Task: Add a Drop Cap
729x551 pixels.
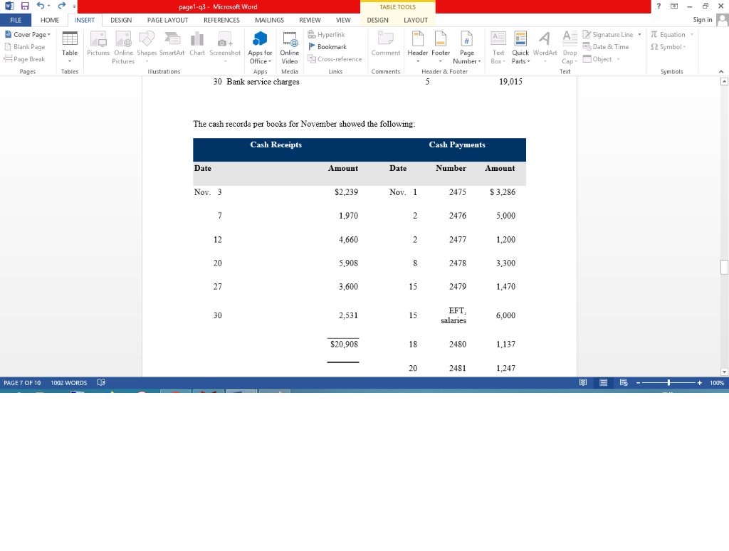Action: click(x=570, y=48)
